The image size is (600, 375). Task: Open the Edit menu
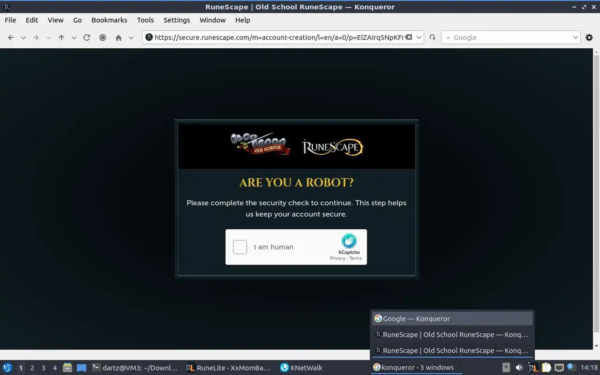click(32, 20)
